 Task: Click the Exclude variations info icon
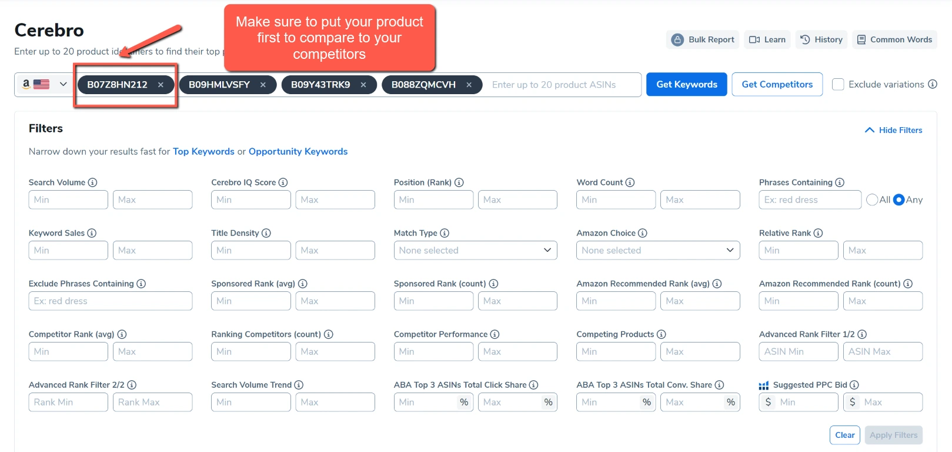933,84
